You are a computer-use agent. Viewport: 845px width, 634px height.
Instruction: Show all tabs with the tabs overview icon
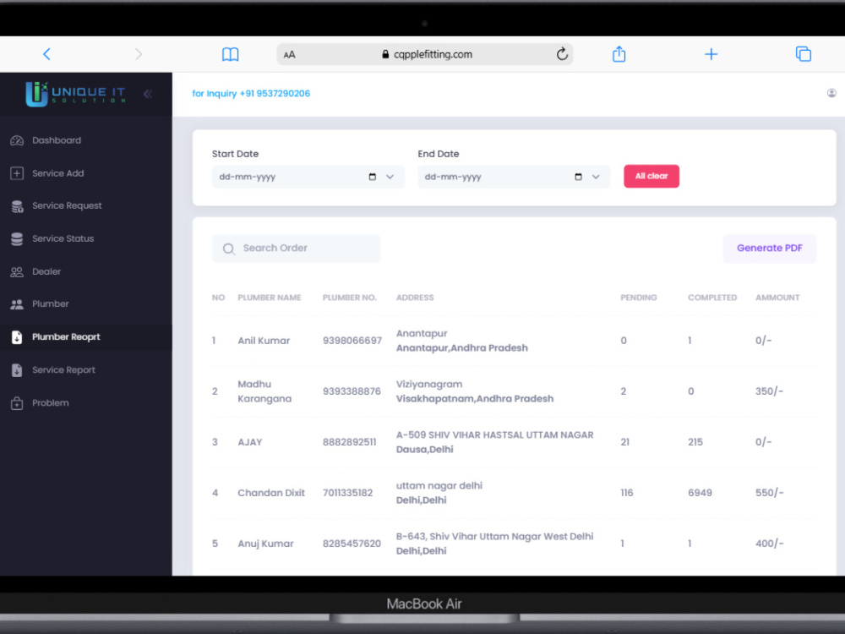(x=804, y=54)
